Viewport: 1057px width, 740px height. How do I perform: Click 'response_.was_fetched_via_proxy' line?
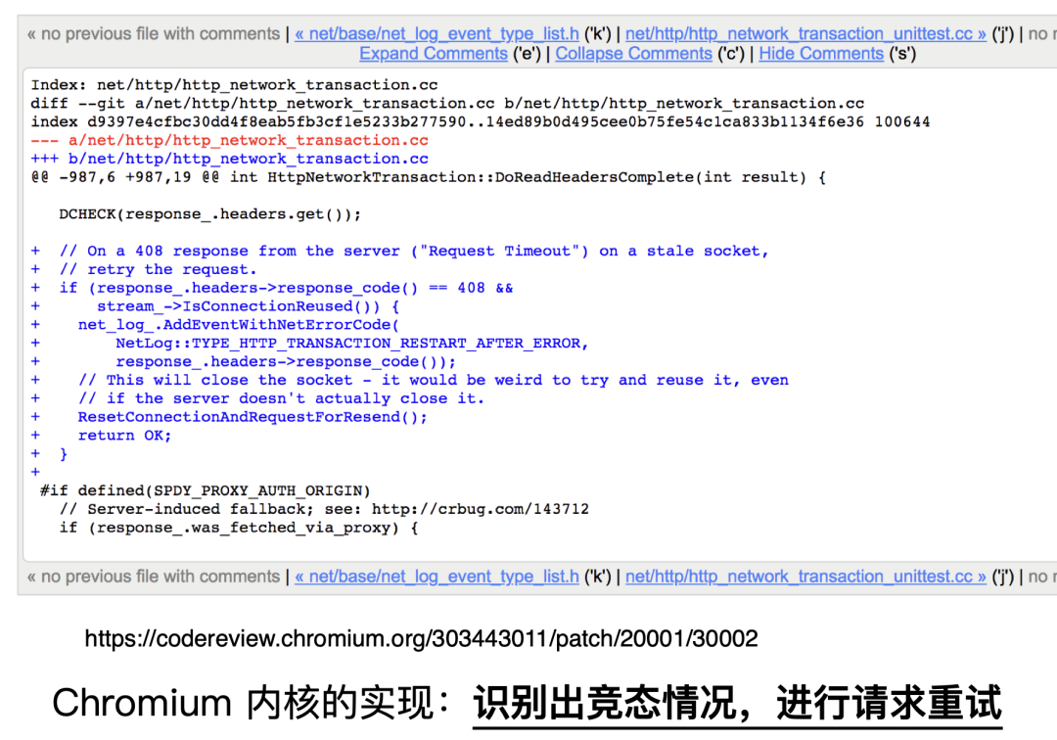[239, 528]
